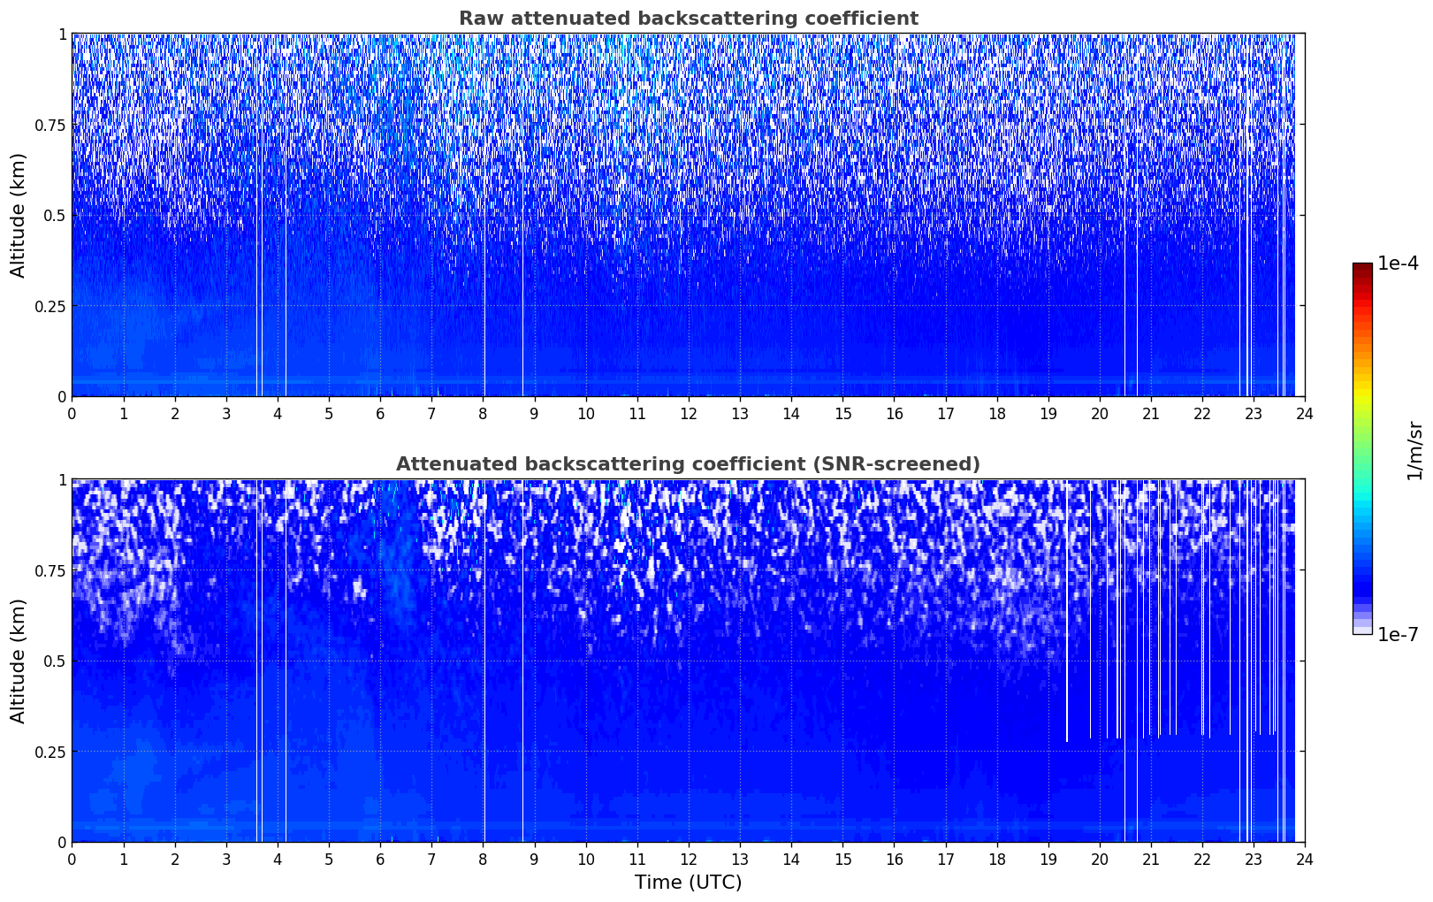Image resolution: width=1433 pixels, height=902 pixels.
Task: Click hour tick 18 under the SNR-screened plot
Action: coord(996,859)
